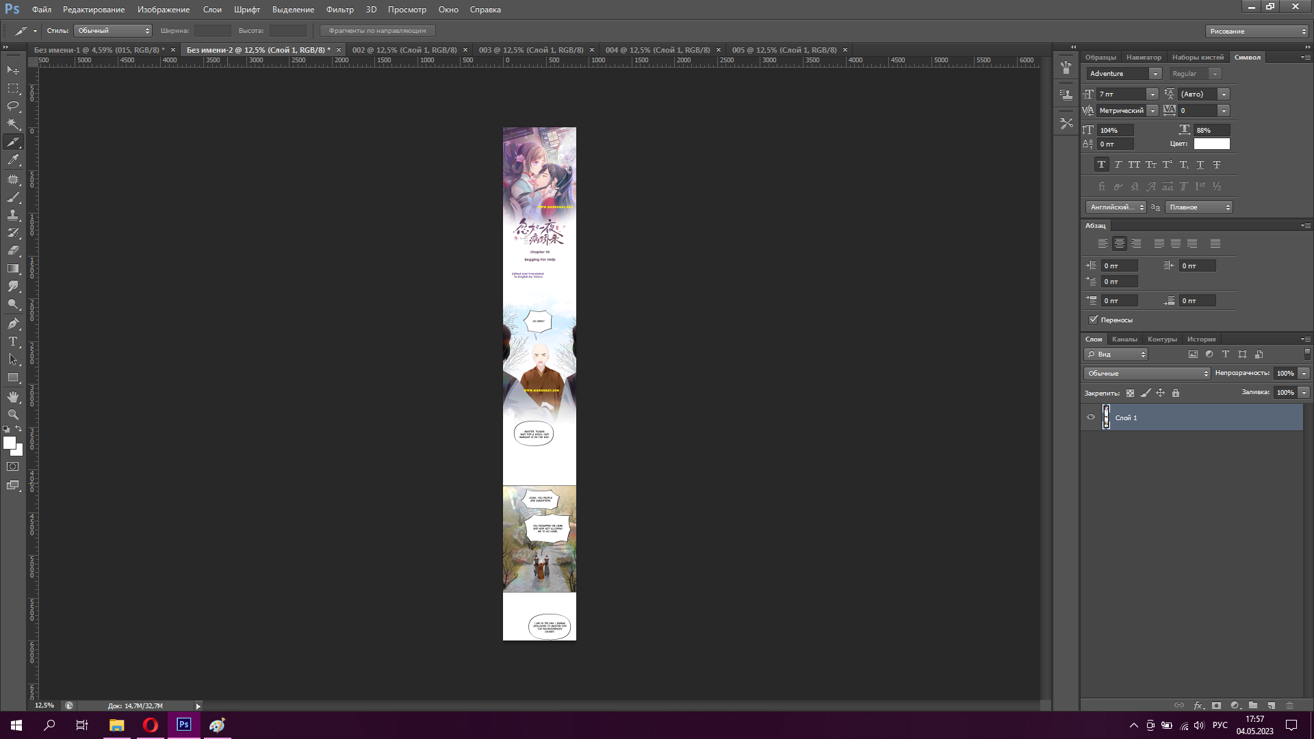Switch to the Навигатор tab

point(1144,57)
